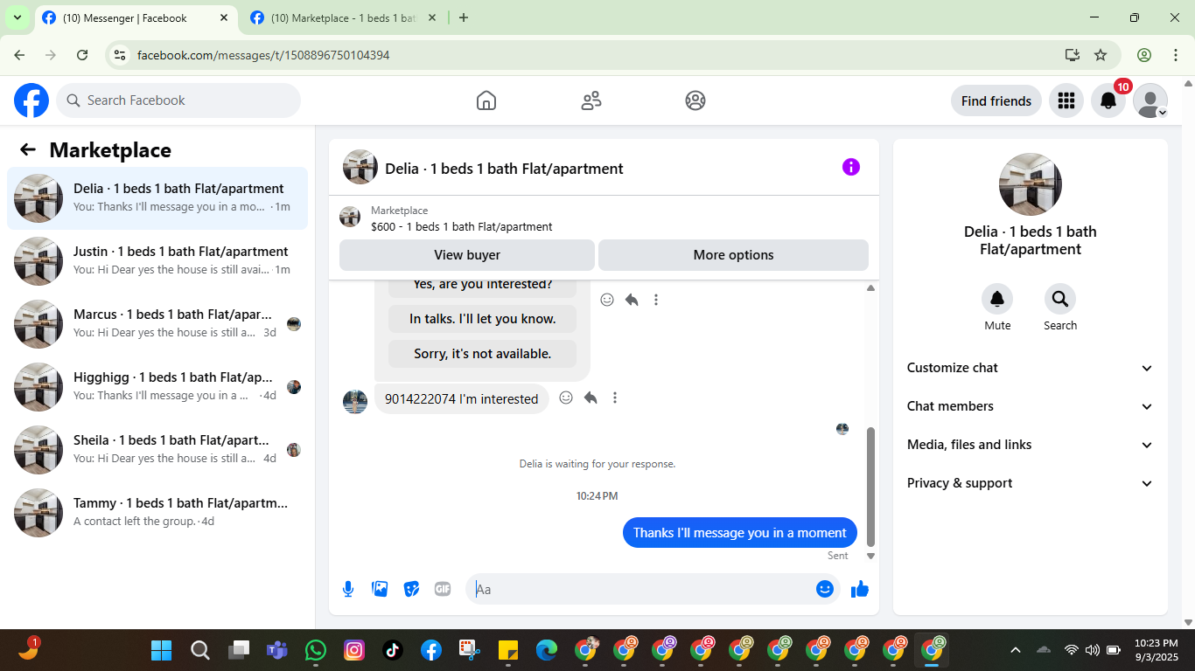Click Delia's large profile picture in right panel

[1031, 184]
